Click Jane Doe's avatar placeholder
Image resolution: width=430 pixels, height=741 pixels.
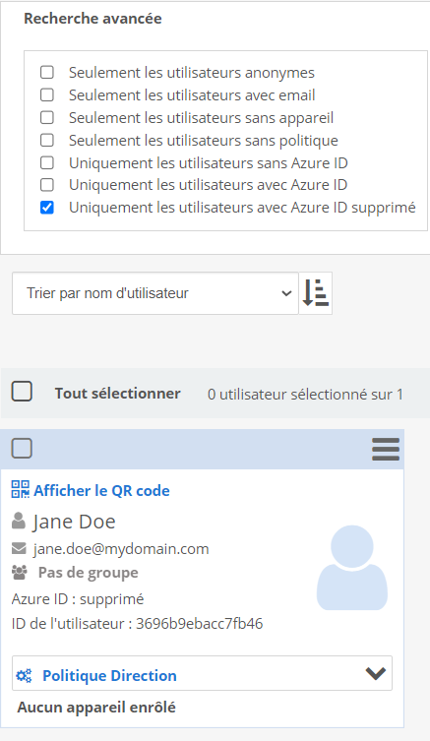coord(352,567)
